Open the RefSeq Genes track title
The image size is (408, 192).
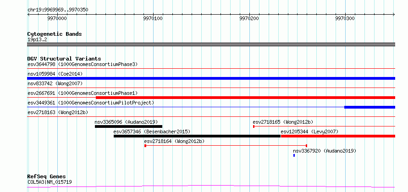click(x=46, y=177)
